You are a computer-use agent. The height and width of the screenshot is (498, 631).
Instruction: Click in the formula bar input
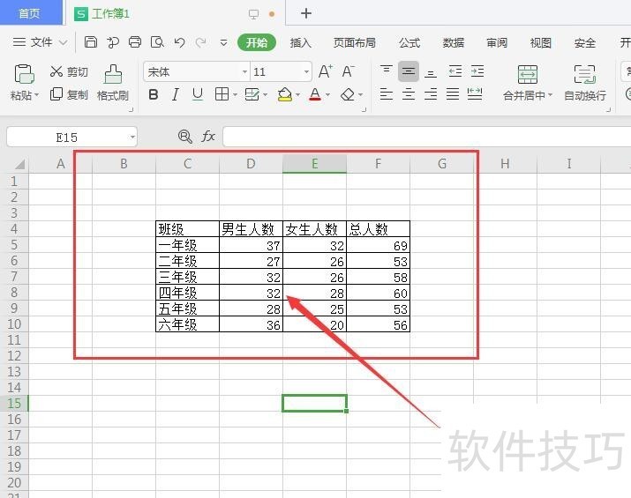[426, 137]
